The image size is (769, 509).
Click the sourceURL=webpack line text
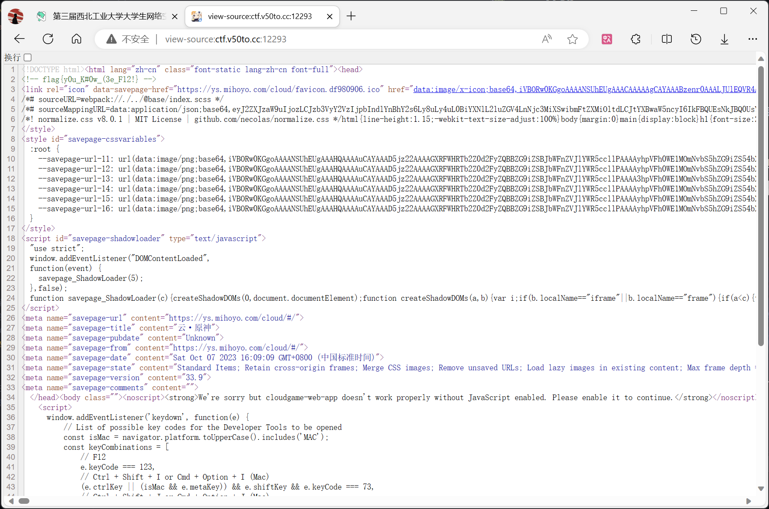click(x=122, y=99)
